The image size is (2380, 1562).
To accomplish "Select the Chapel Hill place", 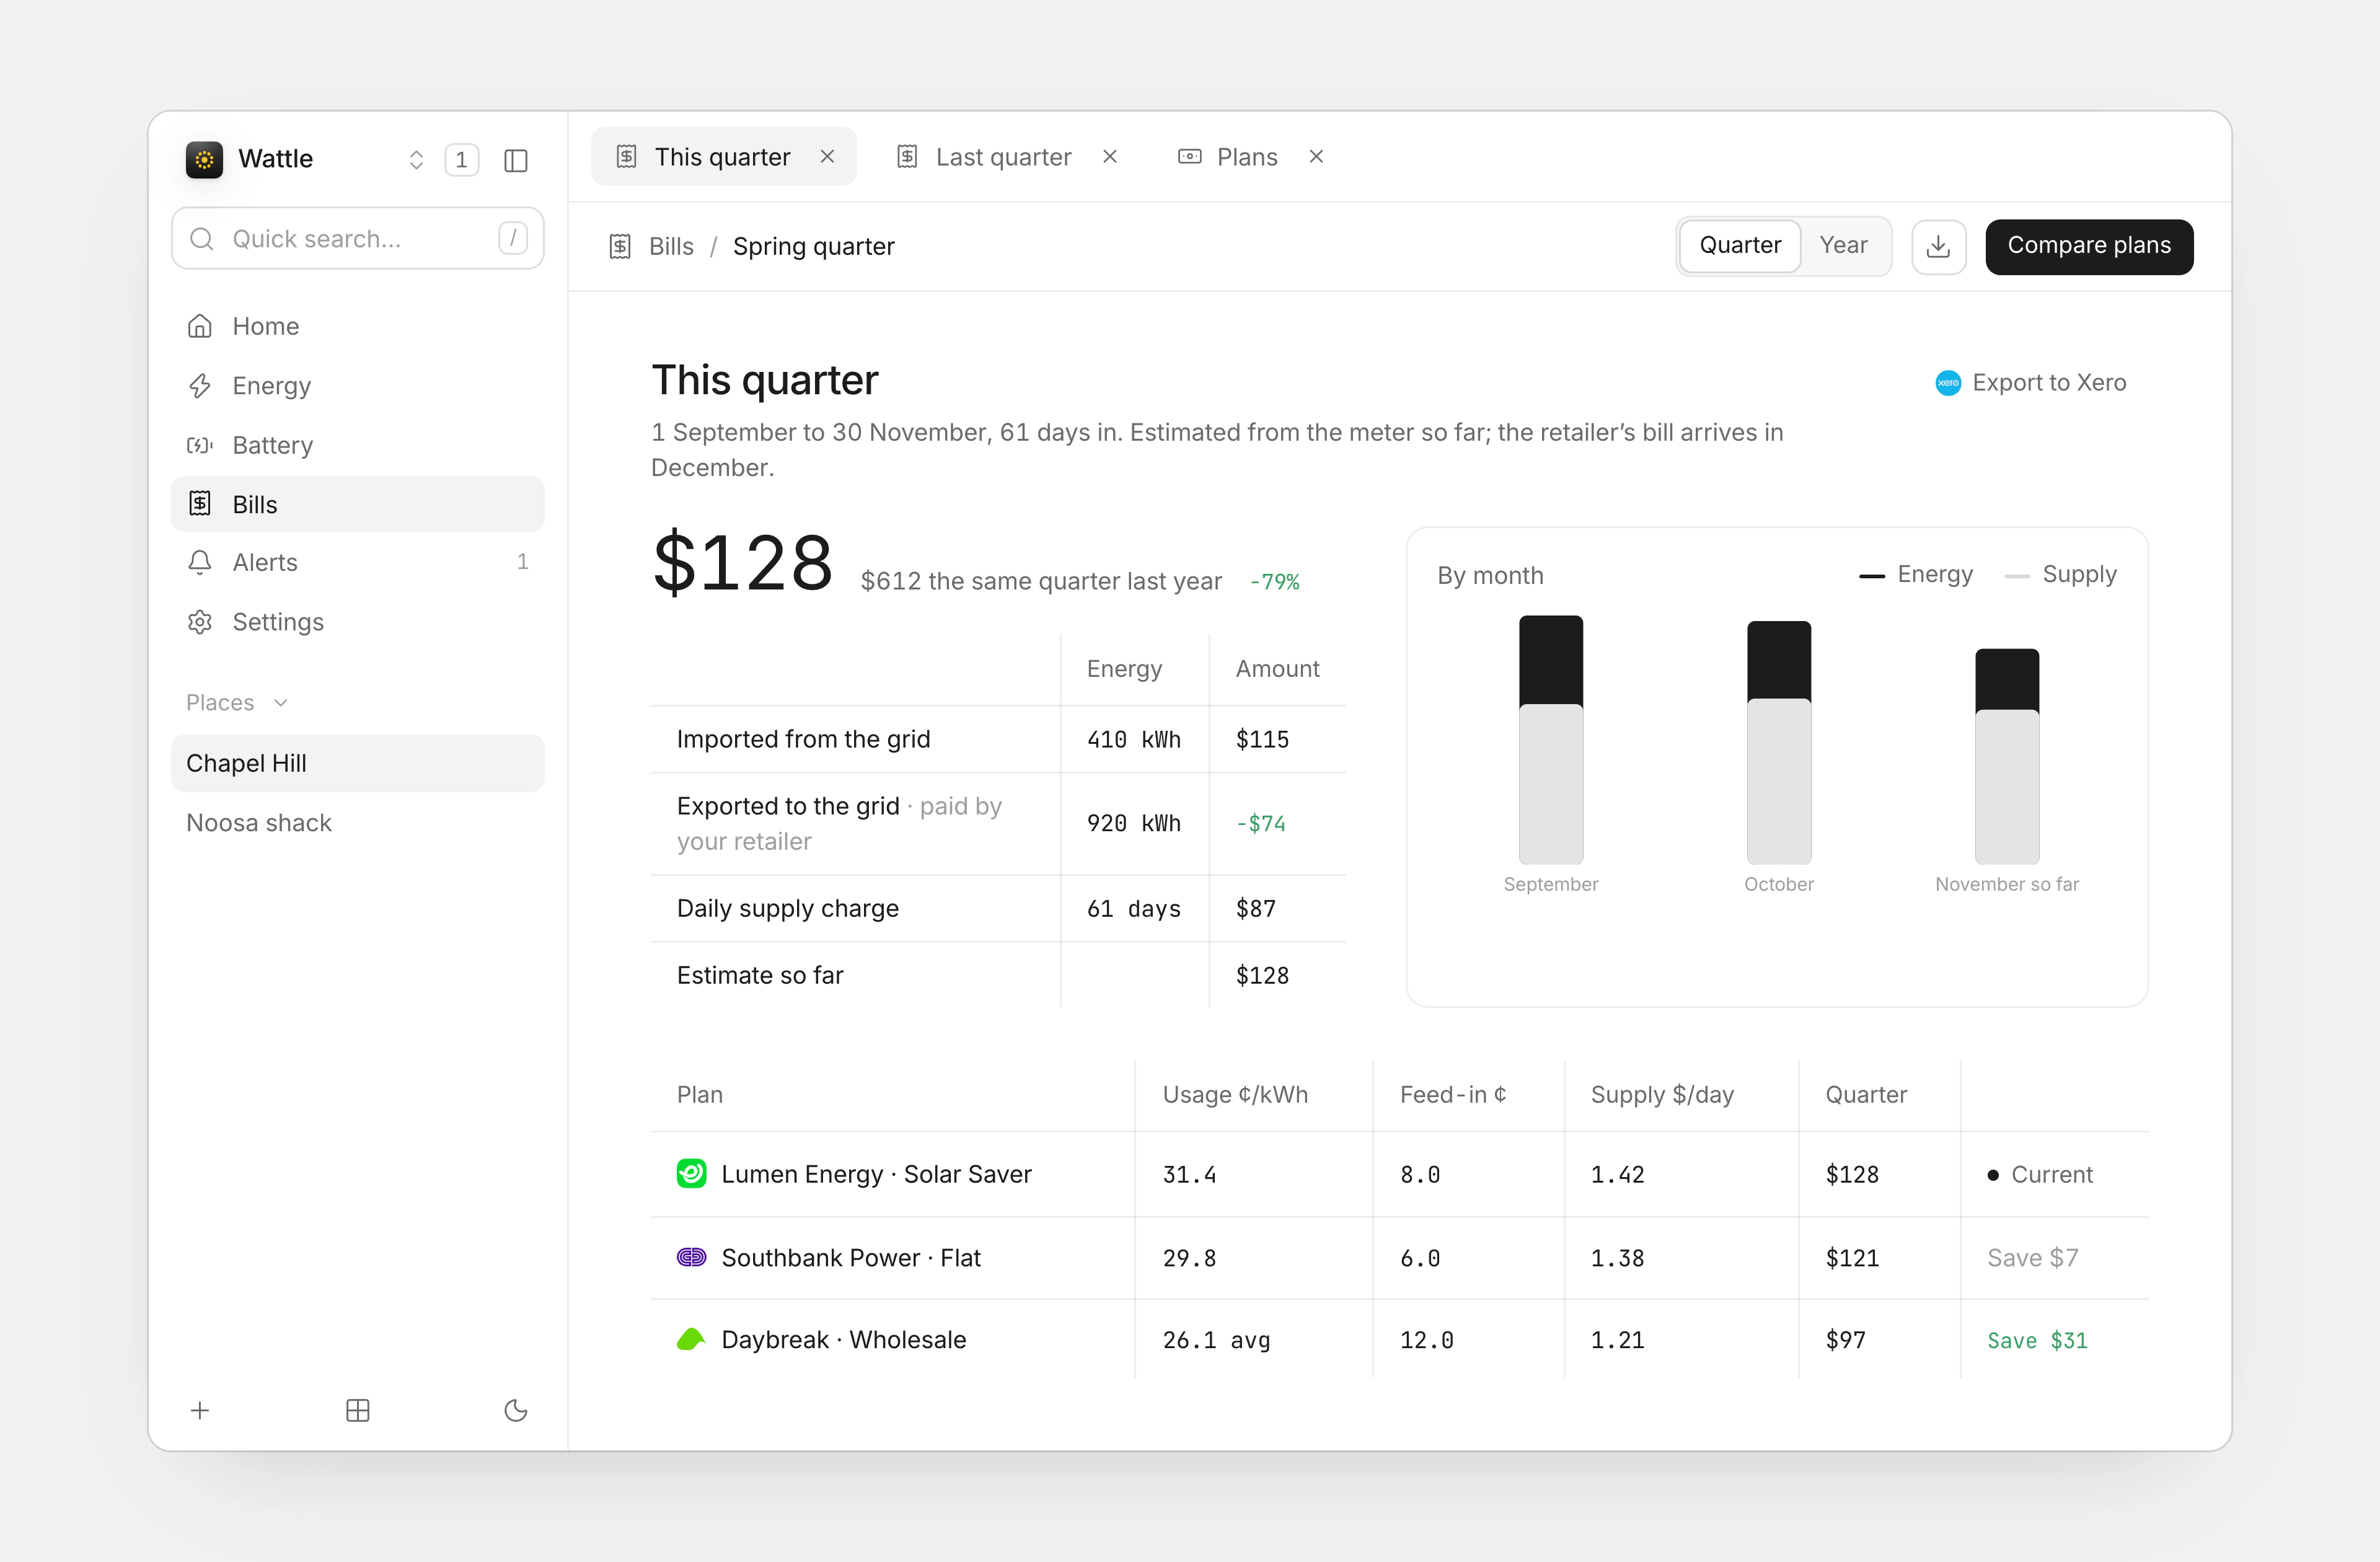I will click(358, 763).
